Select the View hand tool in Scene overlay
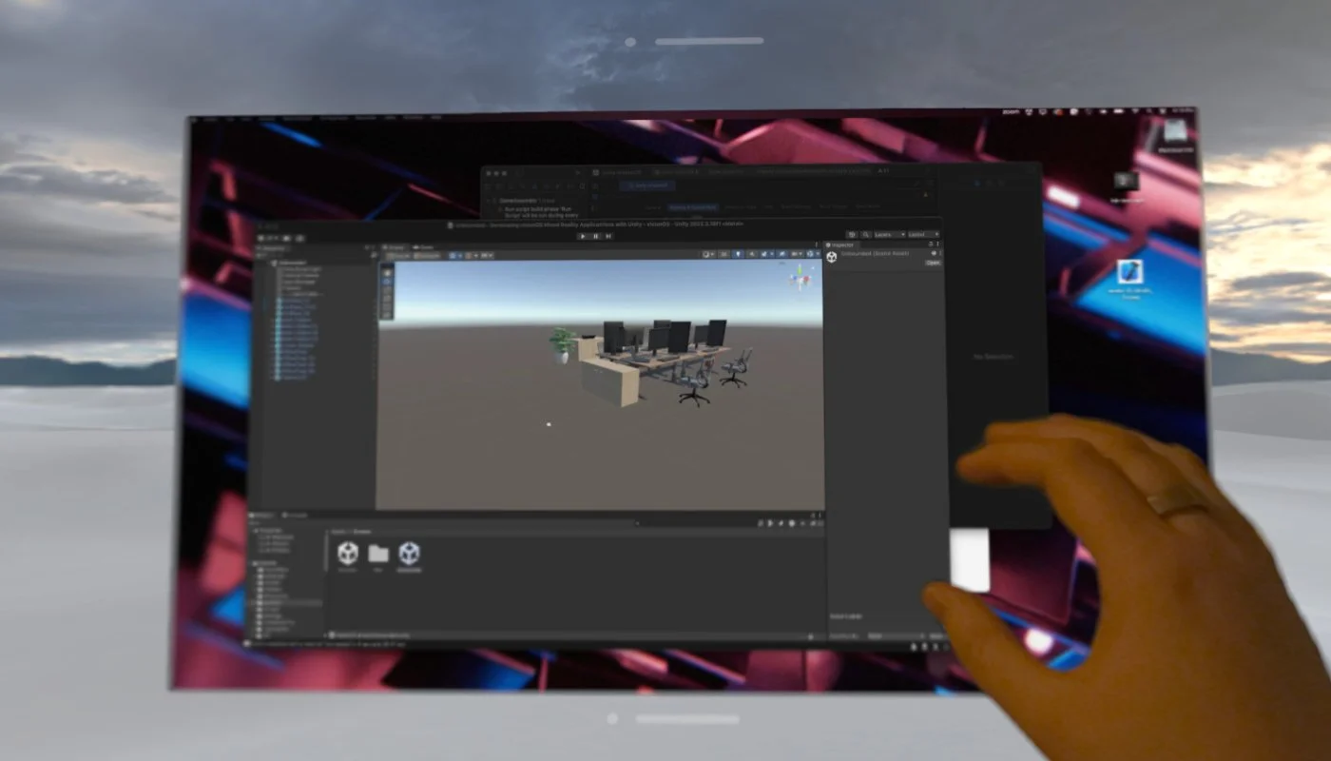 (387, 273)
